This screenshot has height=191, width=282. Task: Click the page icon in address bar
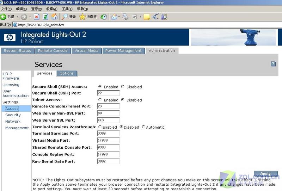click(x=15, y=25)
